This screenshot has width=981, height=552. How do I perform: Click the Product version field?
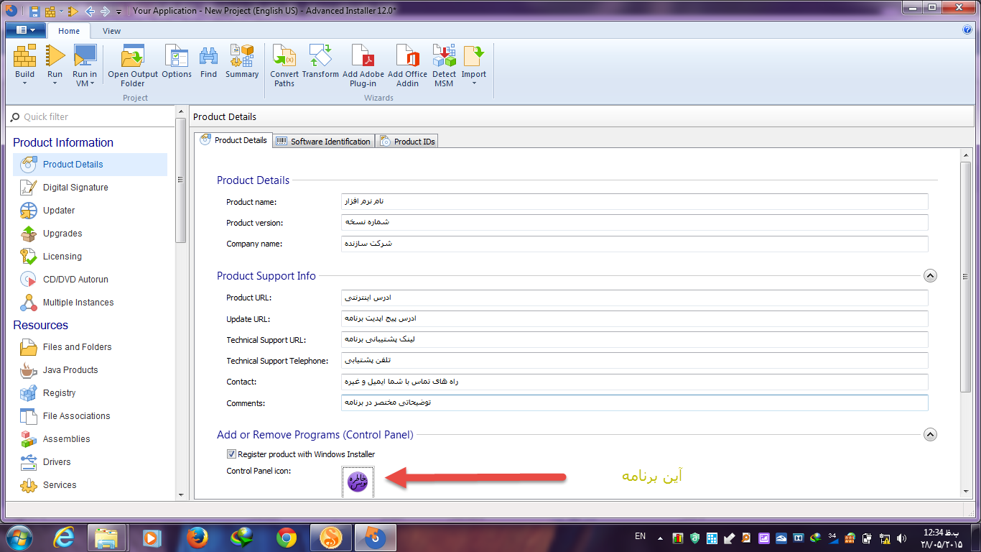point(635,223)
